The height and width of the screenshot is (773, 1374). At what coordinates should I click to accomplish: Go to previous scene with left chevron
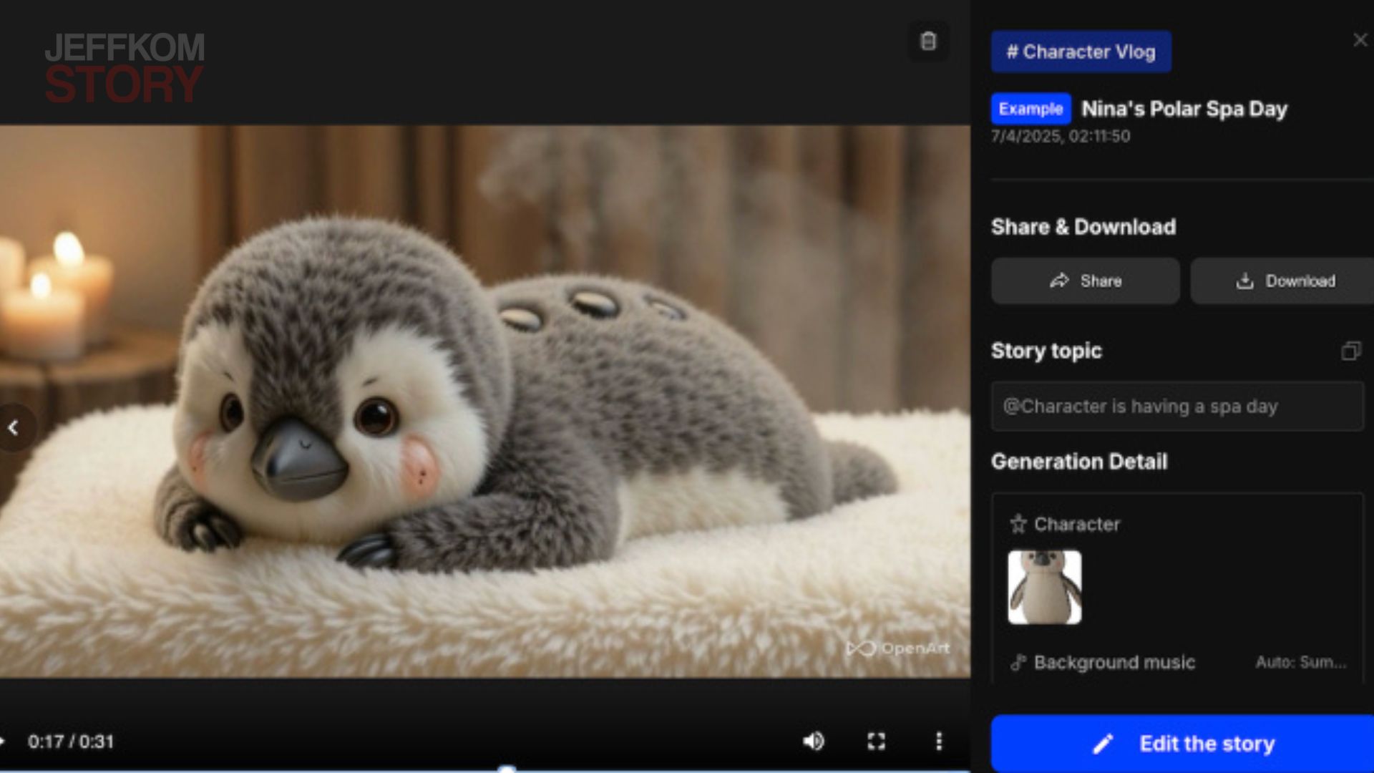14,427
